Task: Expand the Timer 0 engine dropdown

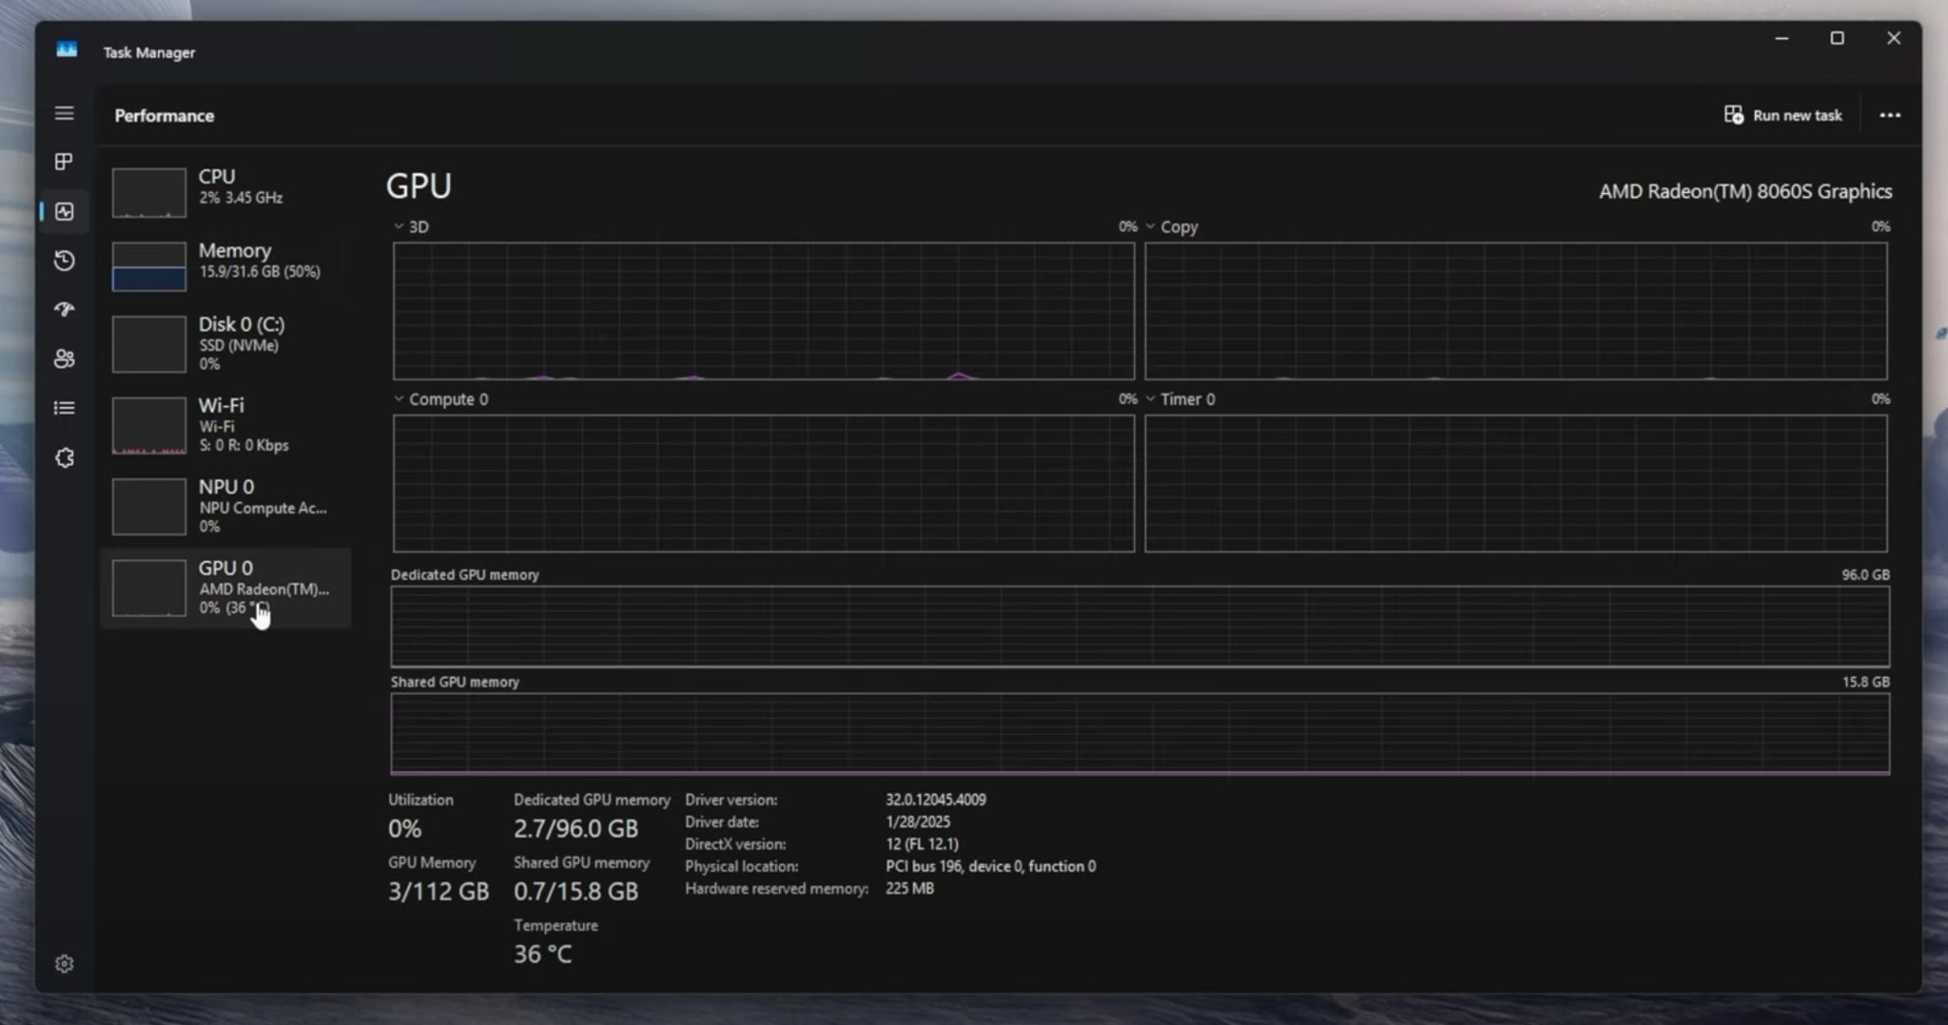Action: [x=1150, y=398]
